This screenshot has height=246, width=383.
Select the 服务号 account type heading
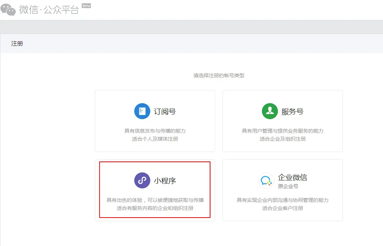(293, 112)
